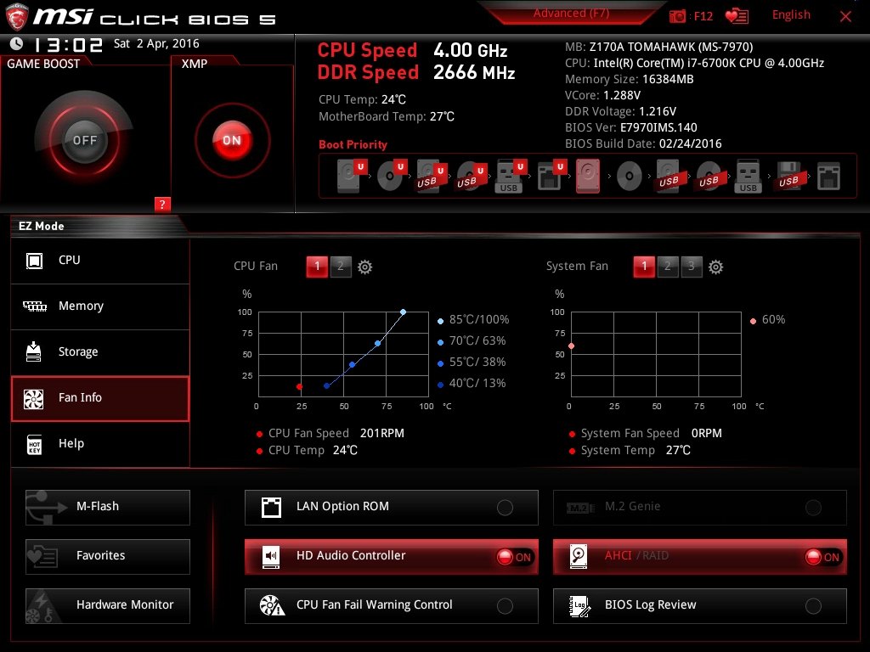Click the F12 screenshot camera icon
Image resolution: width=870 pixels, height=652 pixels.
click(677, 16)
